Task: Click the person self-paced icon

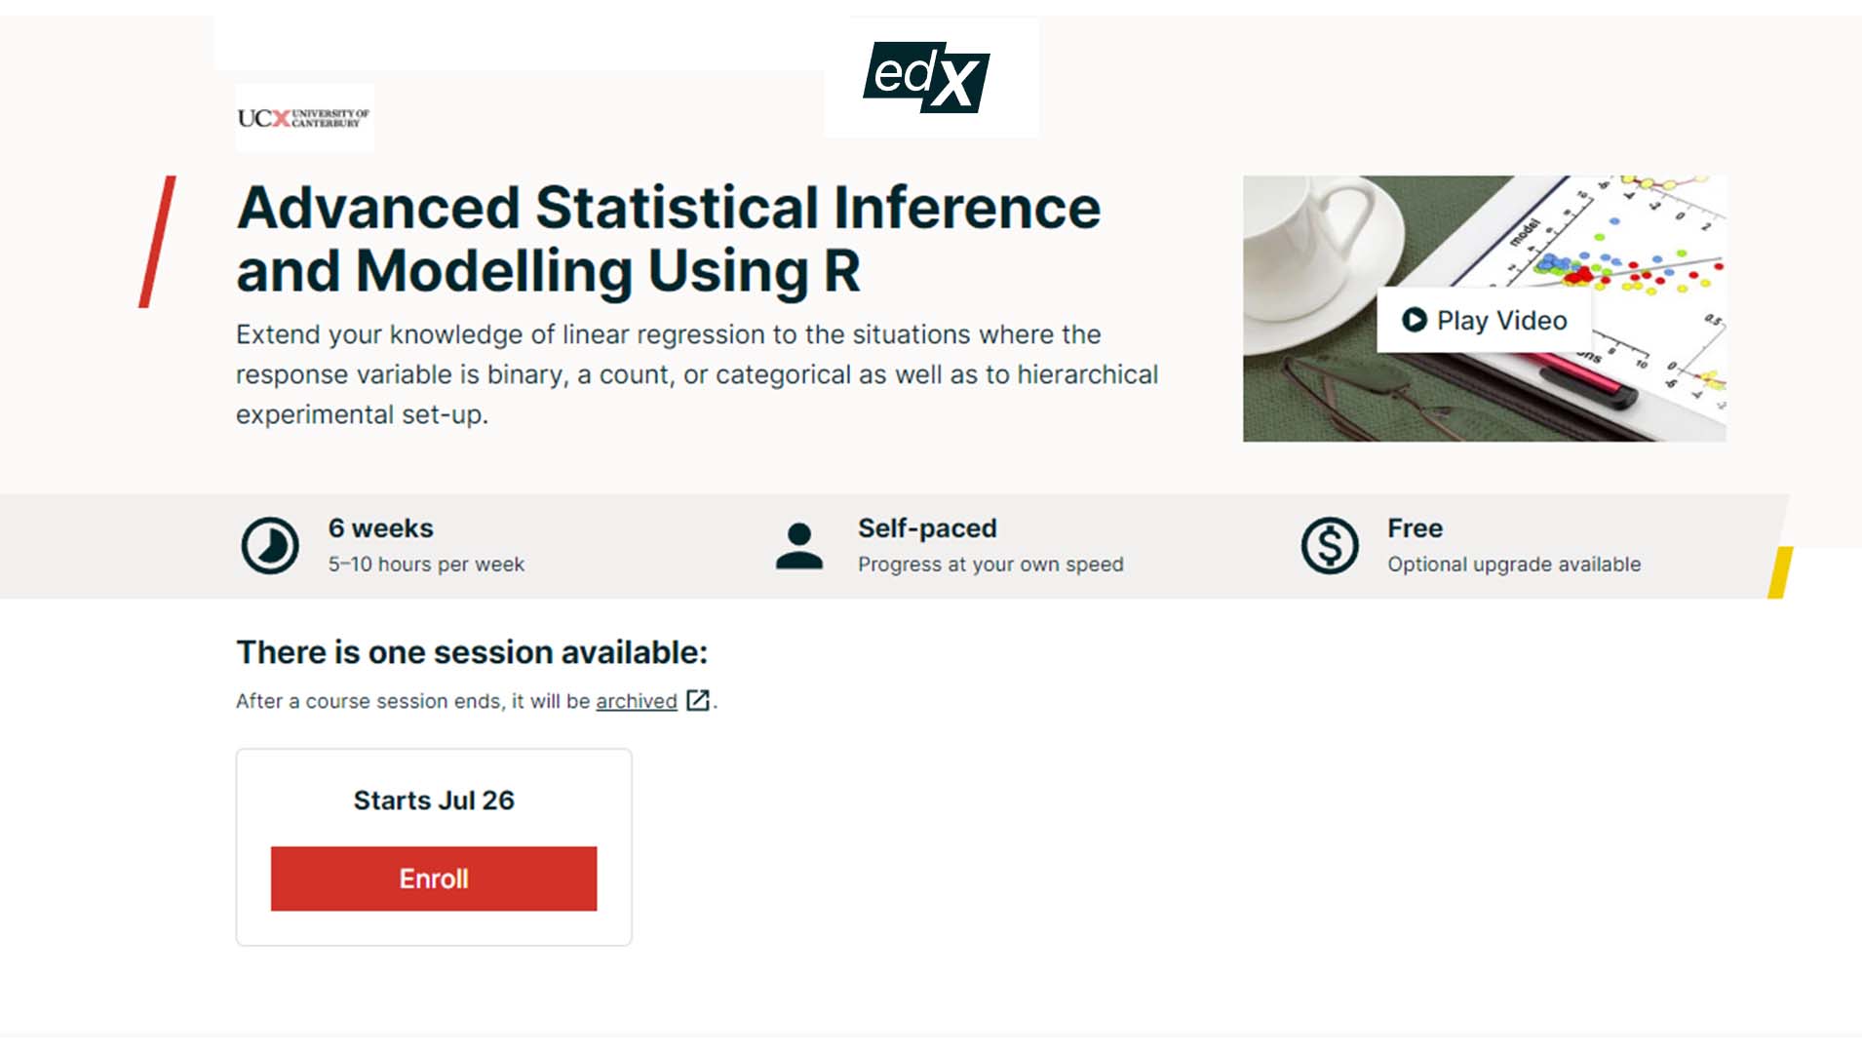Action: 799,546
